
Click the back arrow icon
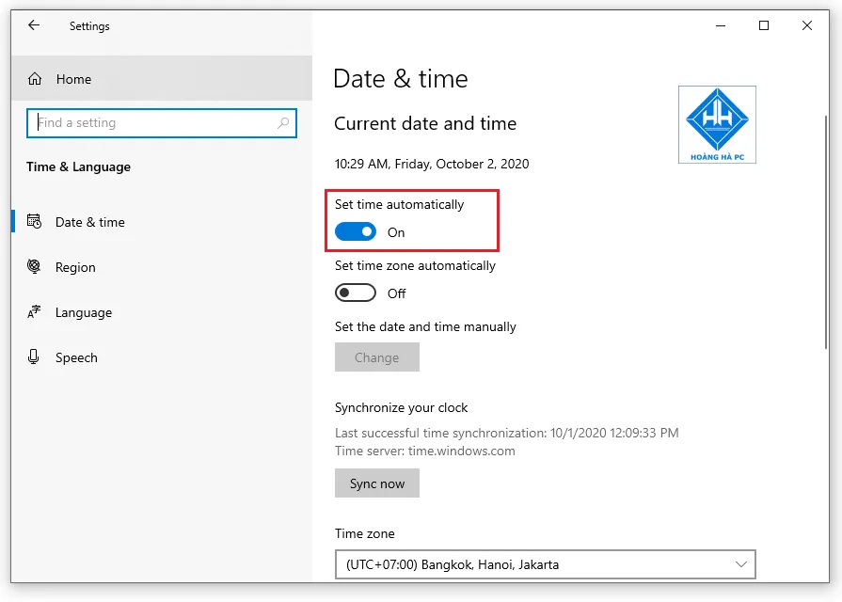(34, 25)
